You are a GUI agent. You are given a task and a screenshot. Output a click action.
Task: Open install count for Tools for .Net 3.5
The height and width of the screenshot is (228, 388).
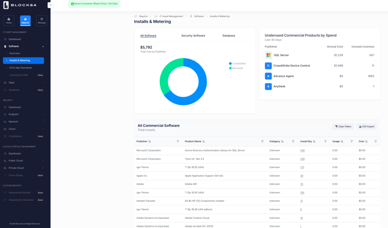tap(302, 159)
